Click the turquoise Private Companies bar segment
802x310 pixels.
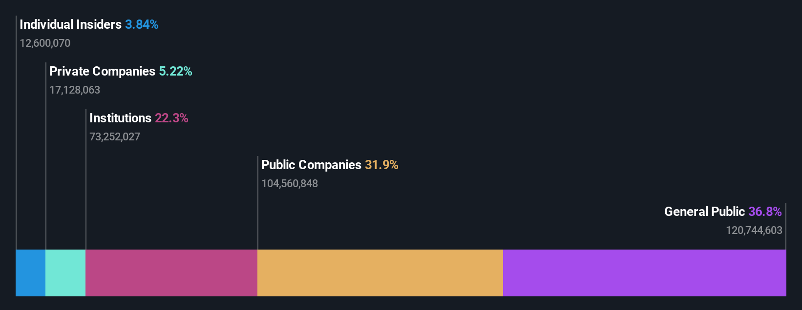[x=65, y=273]
